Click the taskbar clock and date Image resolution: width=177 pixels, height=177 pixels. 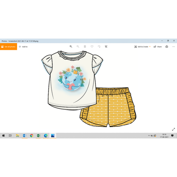(164, 136)
